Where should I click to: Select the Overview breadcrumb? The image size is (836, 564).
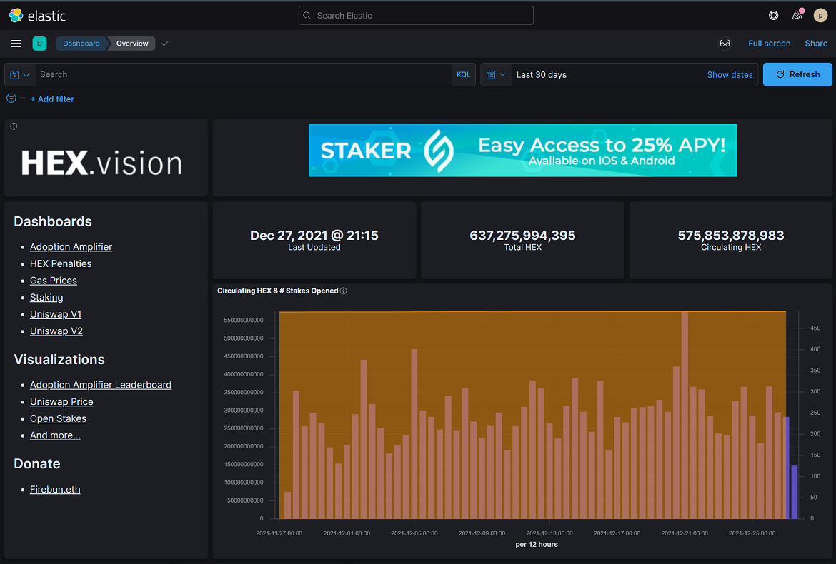(x=132, y=44)
